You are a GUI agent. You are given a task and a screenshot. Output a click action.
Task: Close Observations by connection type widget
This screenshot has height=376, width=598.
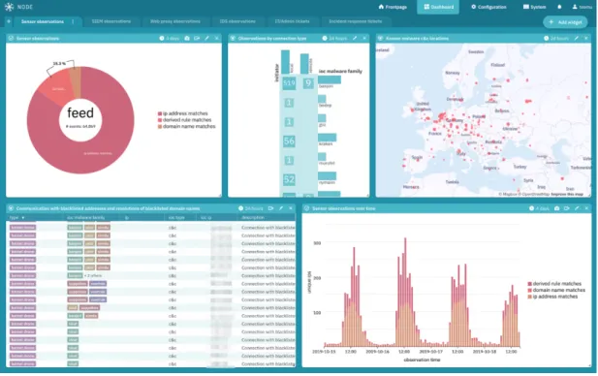point(364,38)
